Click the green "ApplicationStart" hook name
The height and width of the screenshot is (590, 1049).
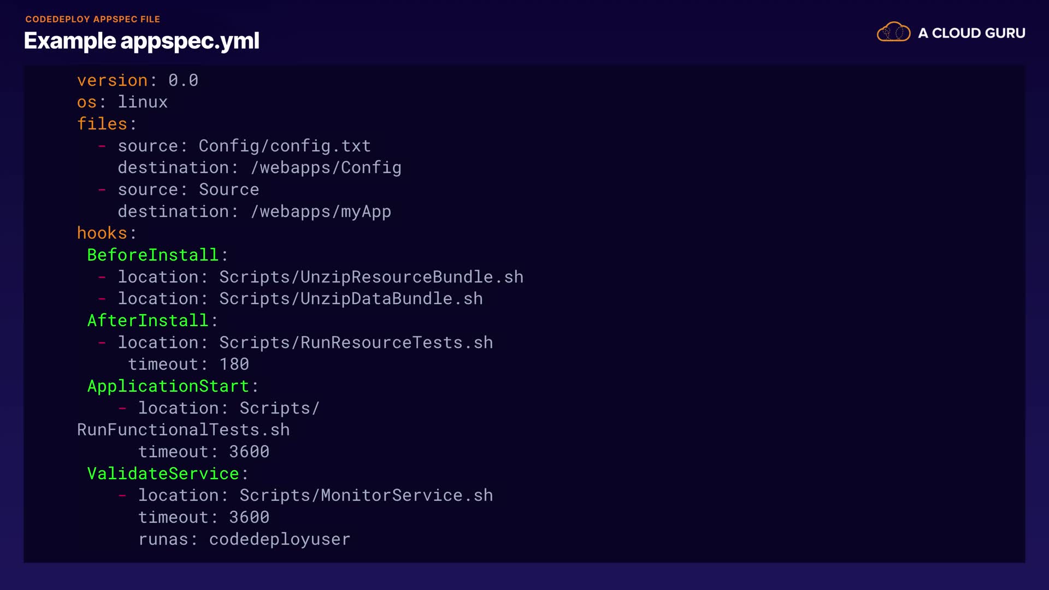pyautogui.click(x=168, y=386)
